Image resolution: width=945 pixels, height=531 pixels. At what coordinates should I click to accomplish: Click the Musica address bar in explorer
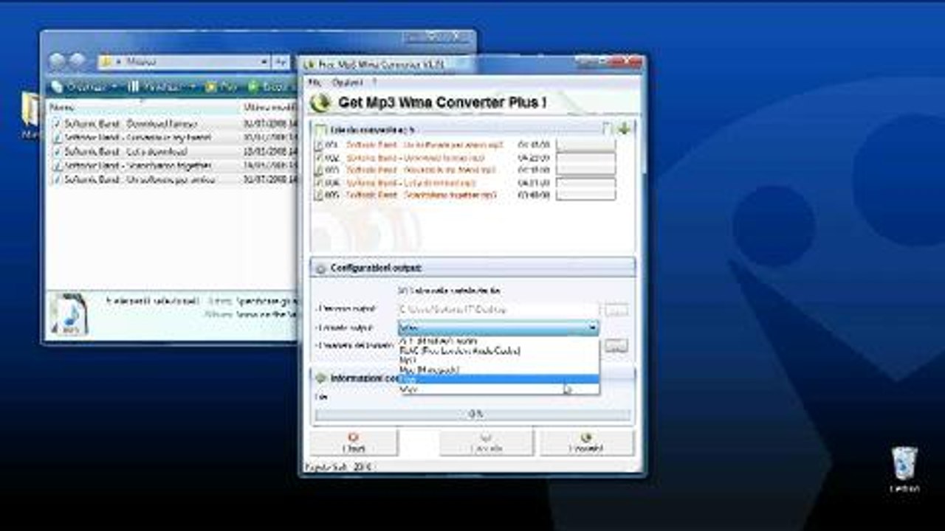click(x=184, y=62)
